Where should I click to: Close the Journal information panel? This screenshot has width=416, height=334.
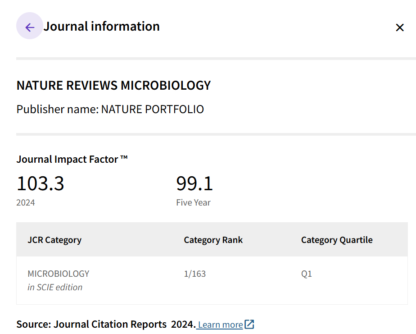pos(399,27)
